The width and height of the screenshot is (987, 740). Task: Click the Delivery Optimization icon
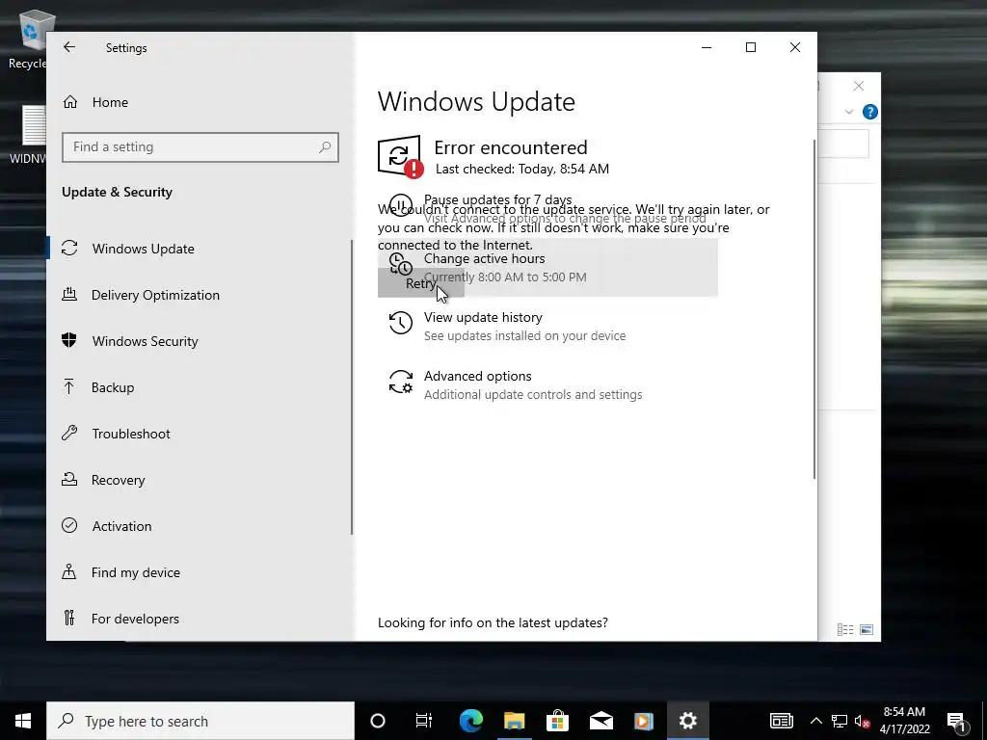69,294
